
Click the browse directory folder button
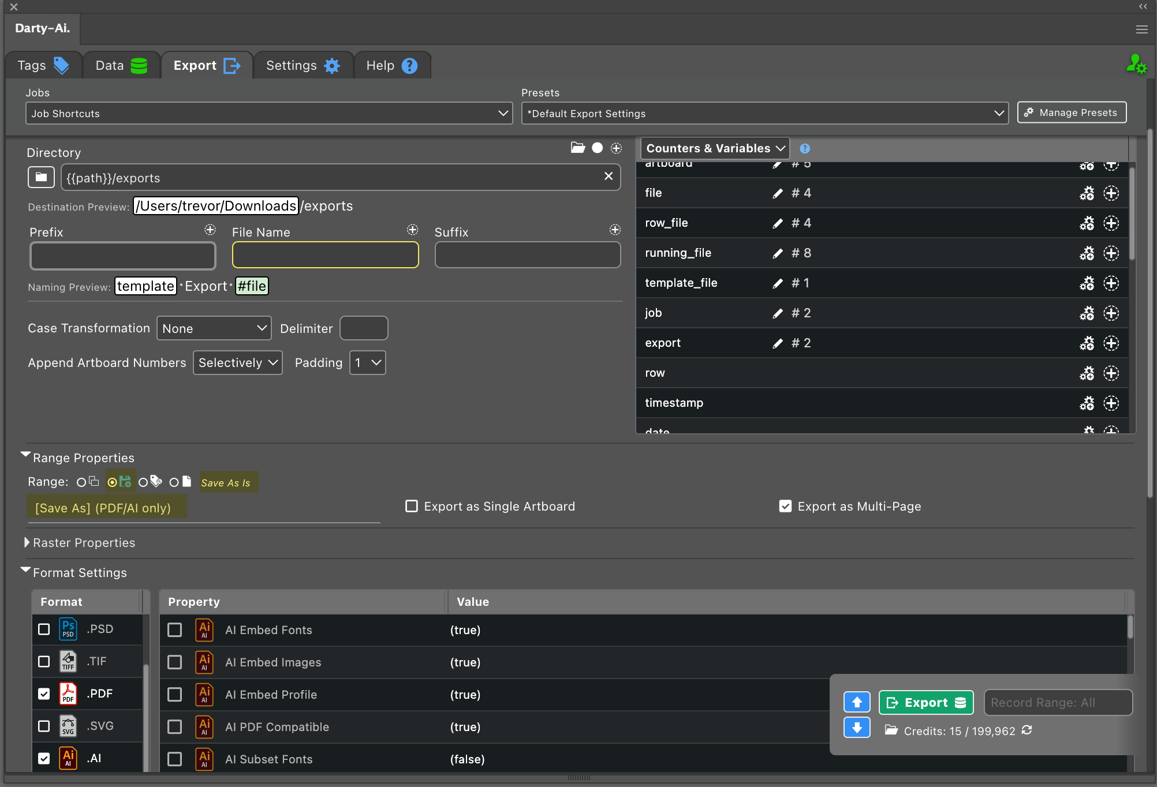point(41,177)
